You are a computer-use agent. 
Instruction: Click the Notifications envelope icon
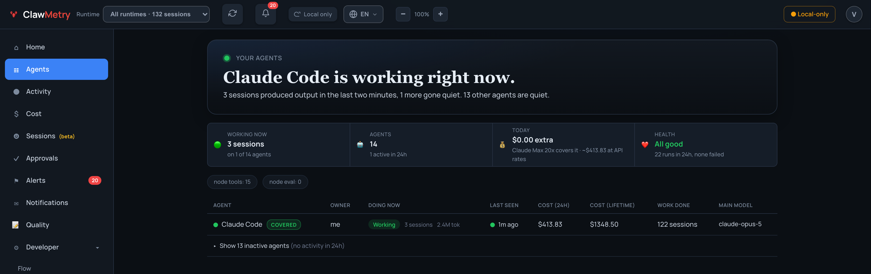point(16,204)
